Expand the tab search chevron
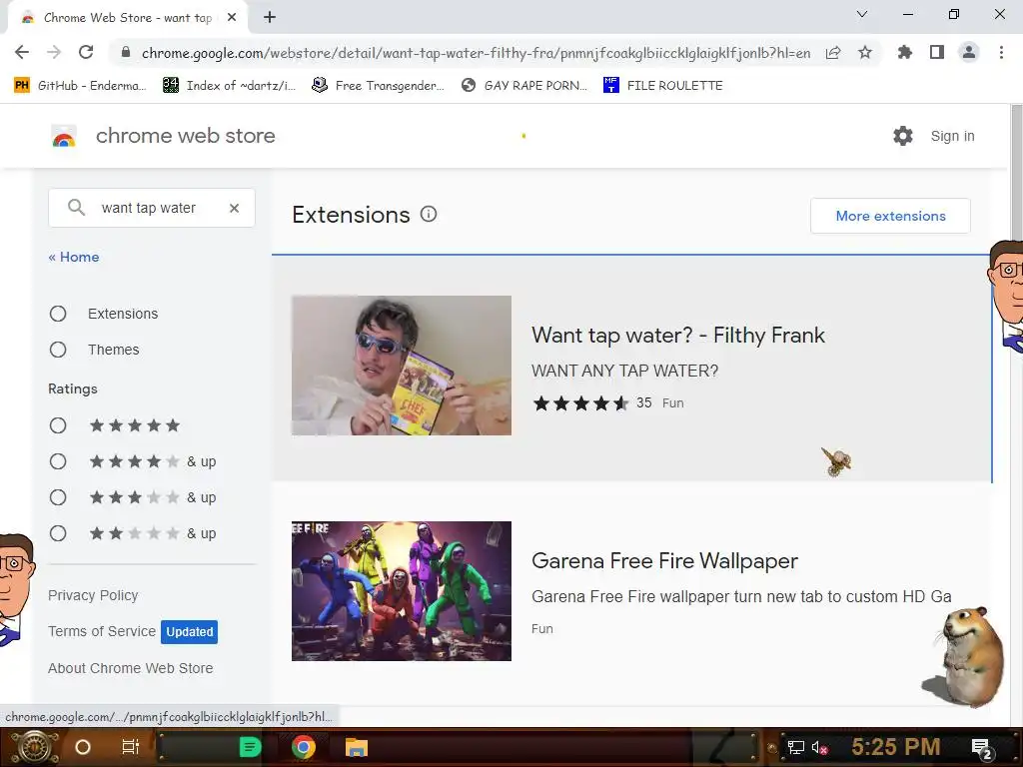1023x767 pixels. click(x=862, y=14)
